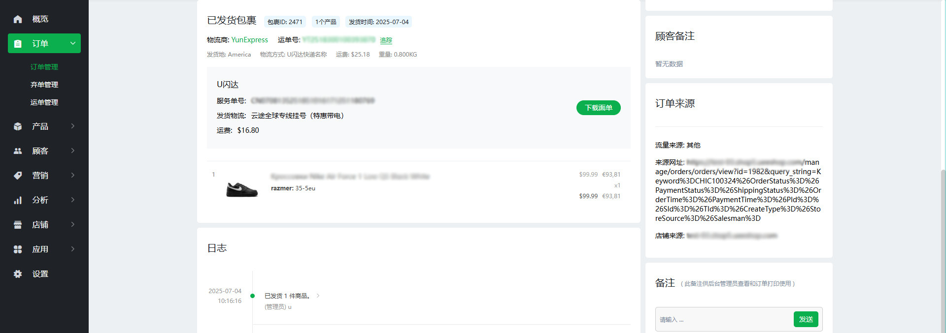Click the box icon beside 产品
Screen dimensions: 946x333
point(18,126)
